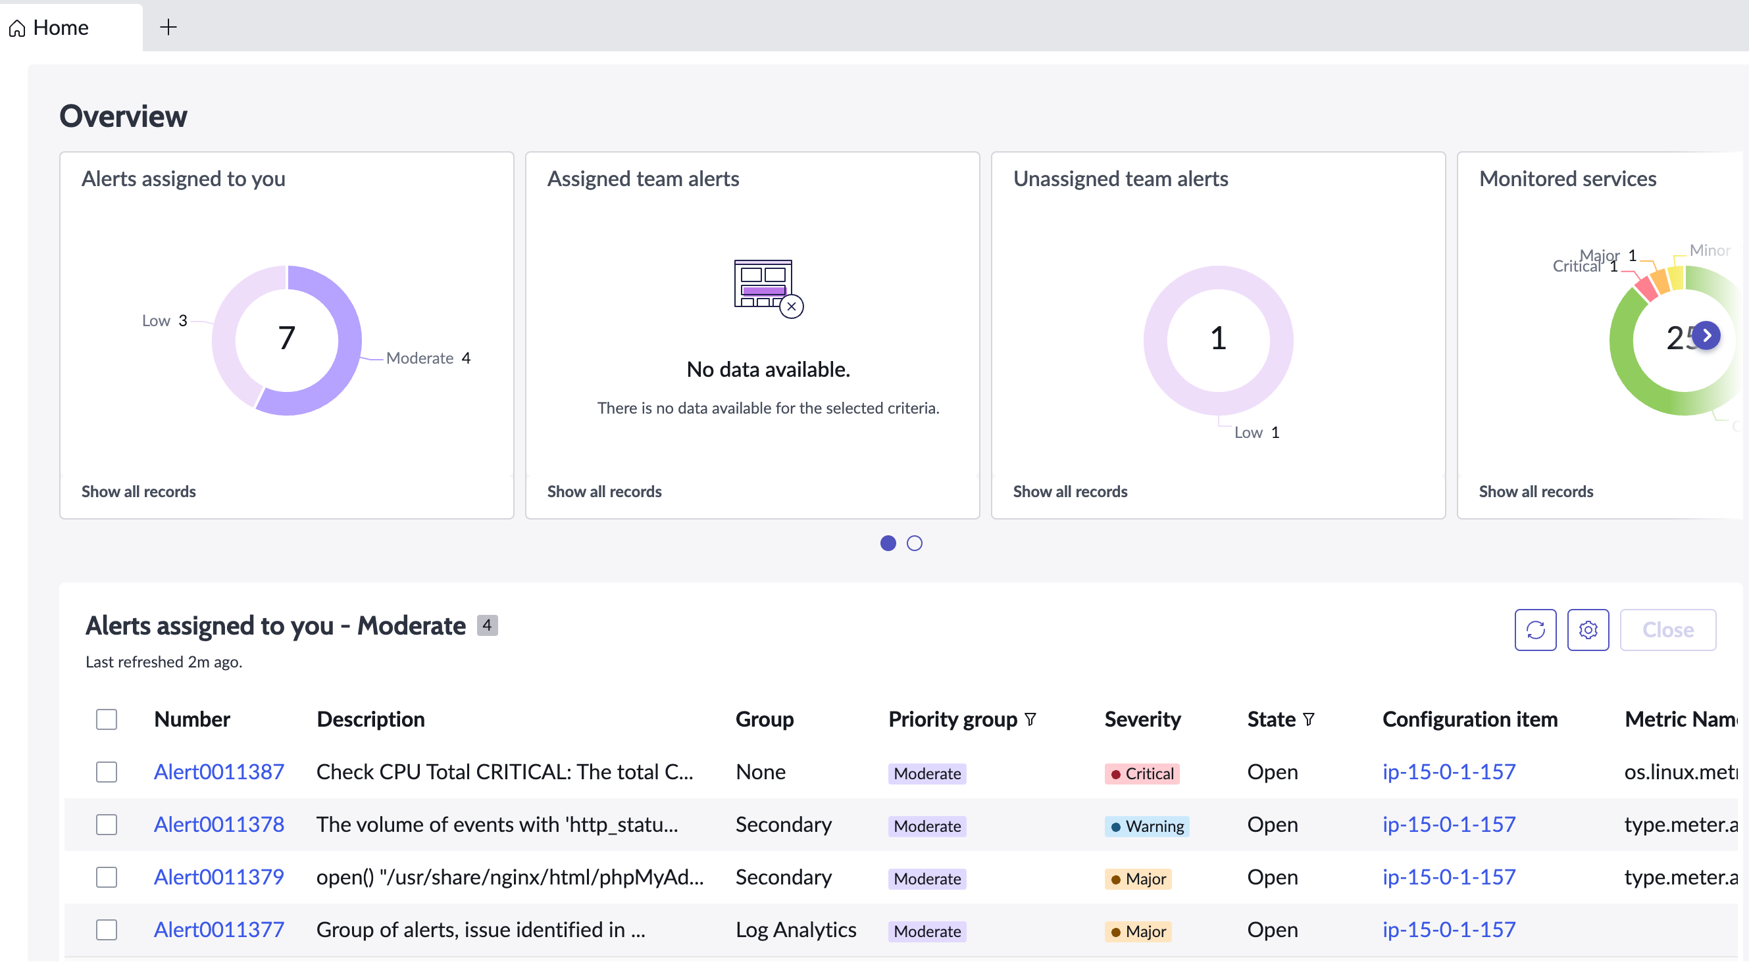
Task: Refresh the Moderate alerts list
Action: click(x=1535, y=630)
